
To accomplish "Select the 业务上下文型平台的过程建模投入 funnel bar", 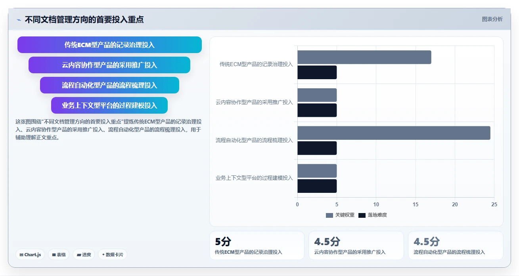I will (x=109, y=105).
